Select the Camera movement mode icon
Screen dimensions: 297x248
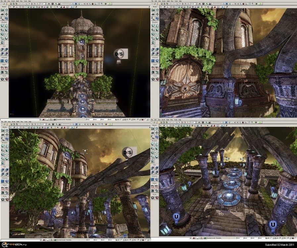pyautogui.click(x=2, y=10)
